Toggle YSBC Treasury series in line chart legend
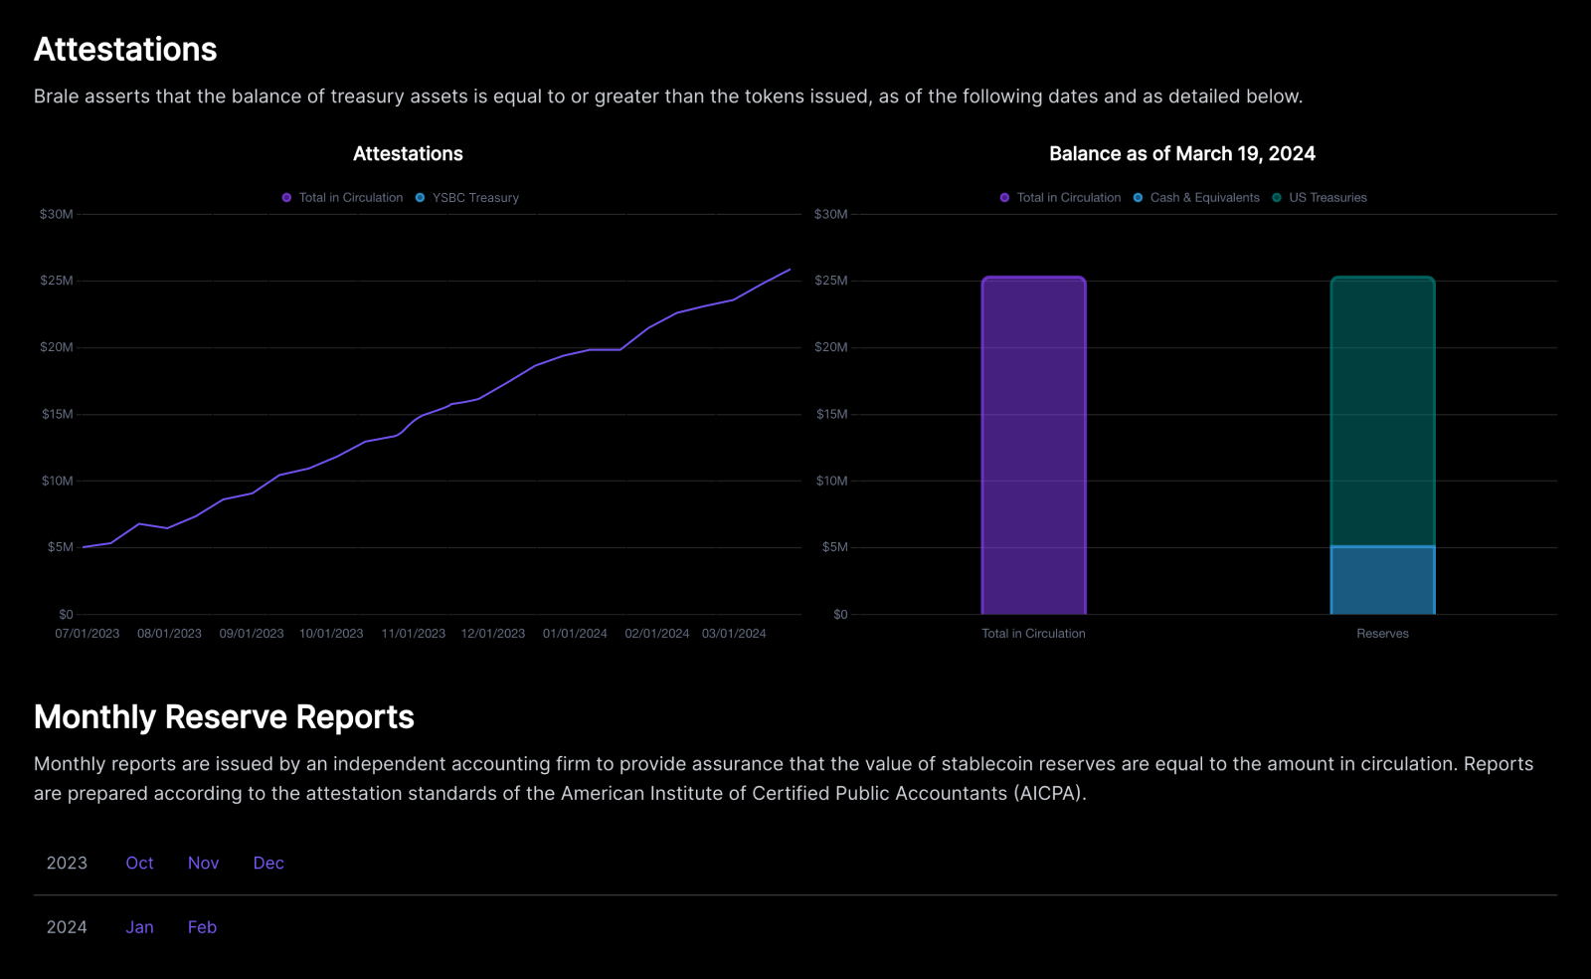Image resolution: width=1591 pixels, height=979 pixels. coord(474,198)
